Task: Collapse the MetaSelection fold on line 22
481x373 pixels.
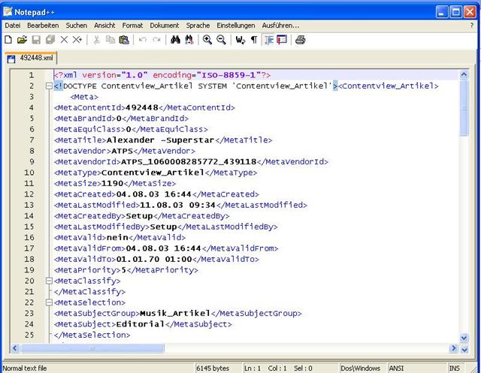Action: tap(49, 302)
